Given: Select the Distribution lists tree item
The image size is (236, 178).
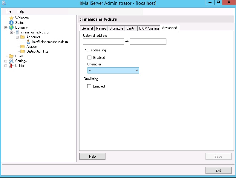Looking at the screenshot, I should tap(37, 51).
